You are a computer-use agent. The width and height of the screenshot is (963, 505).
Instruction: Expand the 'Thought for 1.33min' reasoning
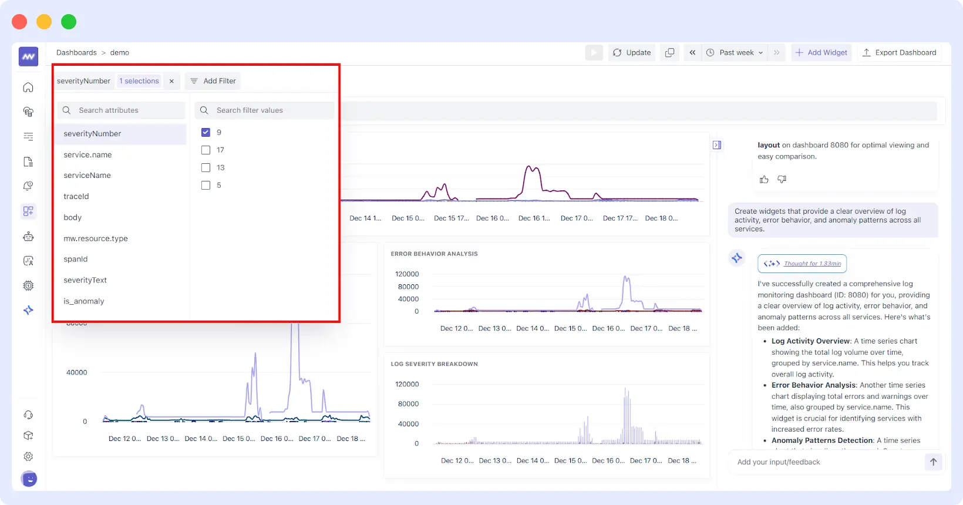pos(802,264)
